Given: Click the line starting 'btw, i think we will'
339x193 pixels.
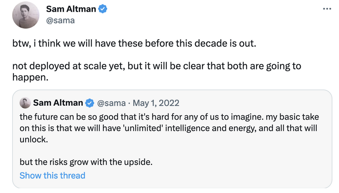Looking at the screenshot, I should click(x=134, y=43).
